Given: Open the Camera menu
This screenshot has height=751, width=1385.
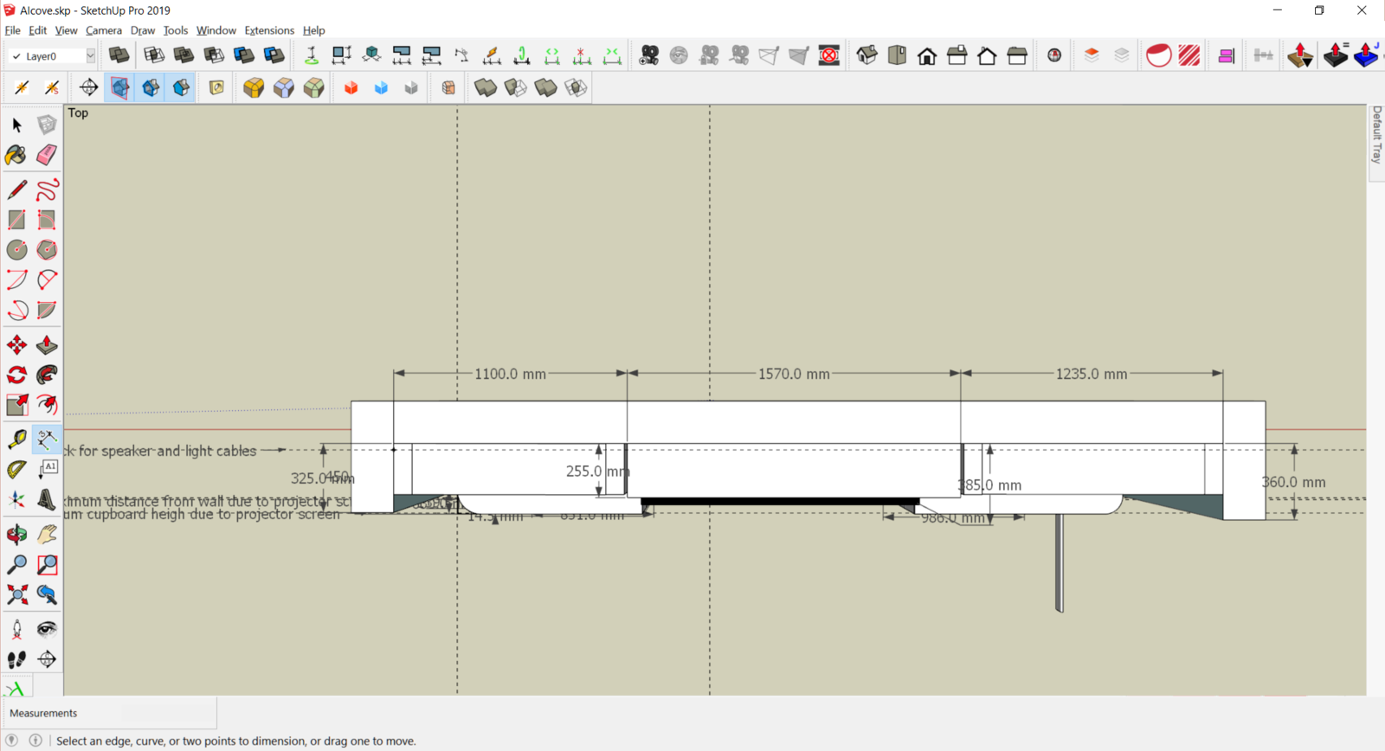Looking at the screenshot, I should (x=103, y=30).
